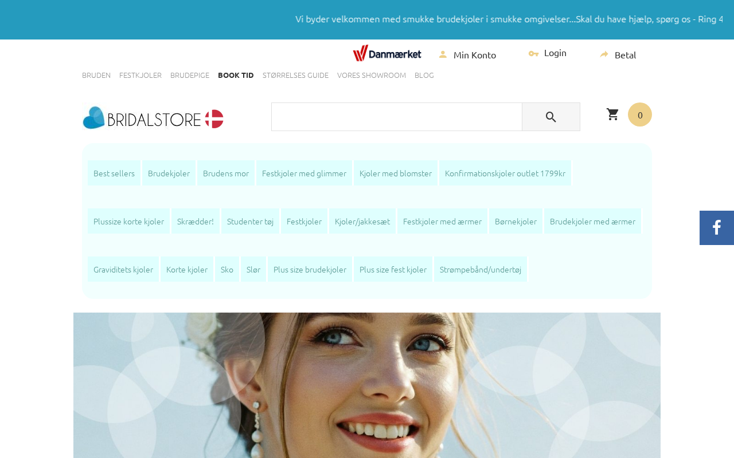734x458 pixels.
Task: Focus the product search input field
Action: (397, 117)
